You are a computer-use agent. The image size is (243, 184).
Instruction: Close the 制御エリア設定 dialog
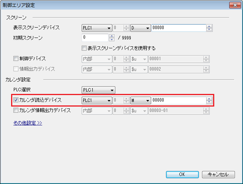[234, 5]
